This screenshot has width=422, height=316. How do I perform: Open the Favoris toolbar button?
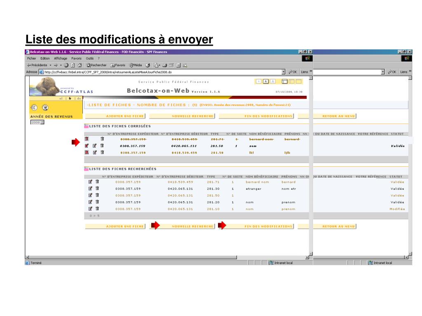[118, 65]
